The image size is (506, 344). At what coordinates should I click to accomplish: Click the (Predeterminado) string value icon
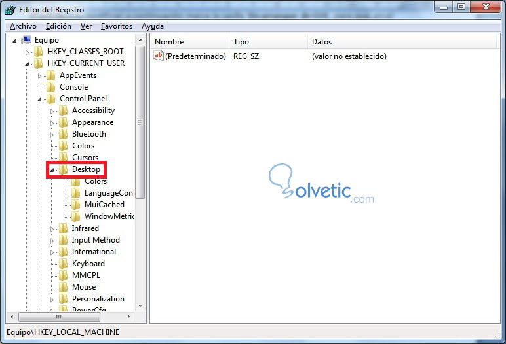tap(159, 56)
